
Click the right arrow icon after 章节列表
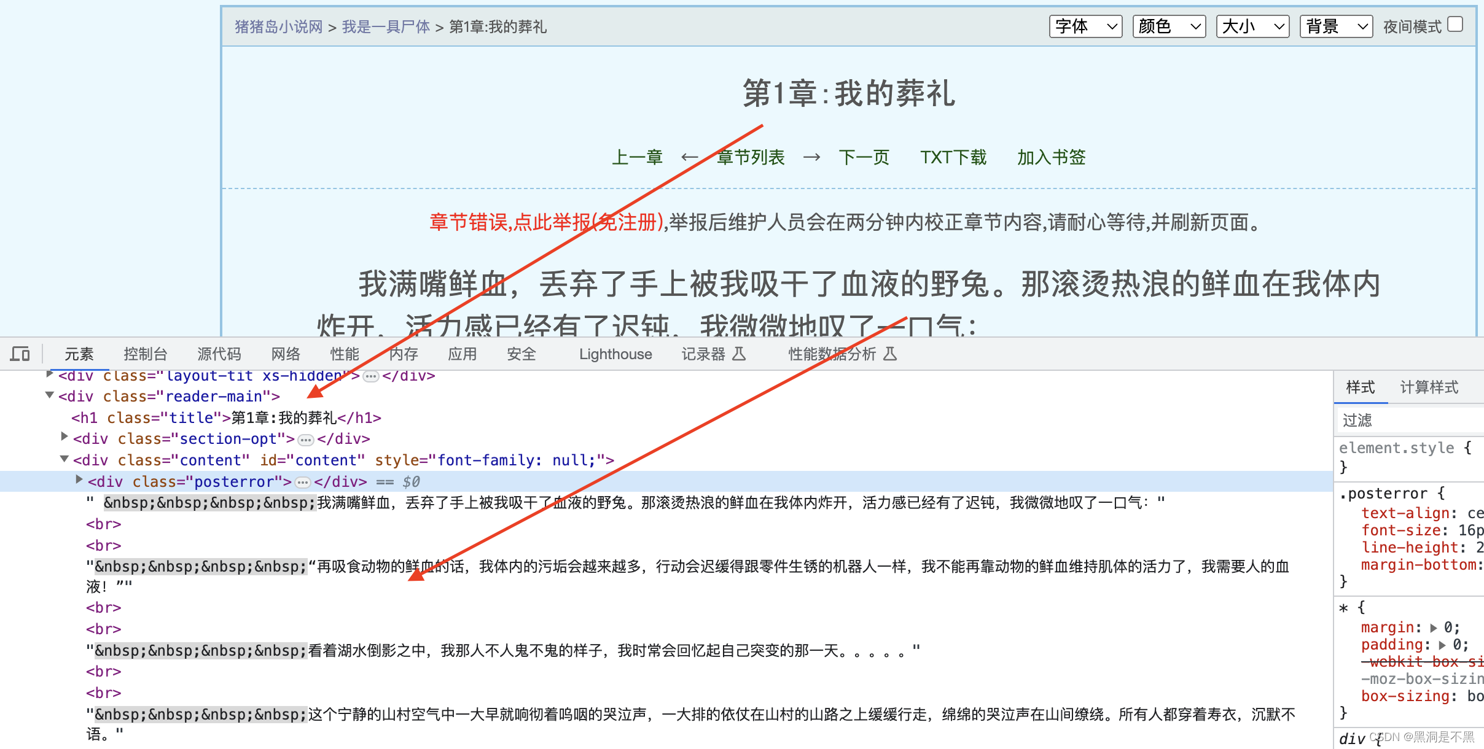click(x=811, y=158)
